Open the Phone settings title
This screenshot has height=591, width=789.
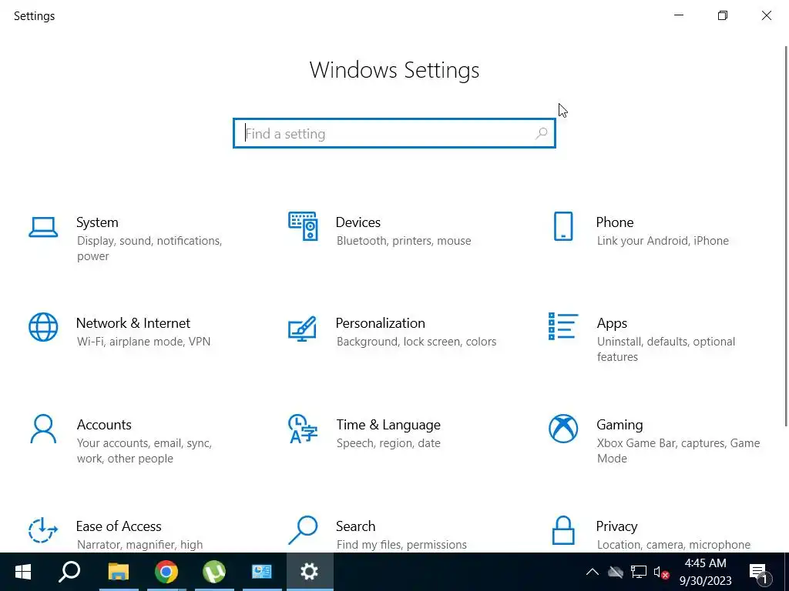click(614, 222)
